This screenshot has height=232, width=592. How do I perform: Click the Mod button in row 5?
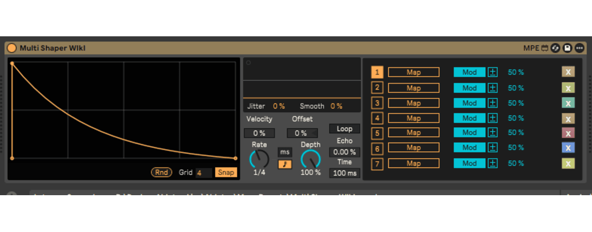point(469,133)
